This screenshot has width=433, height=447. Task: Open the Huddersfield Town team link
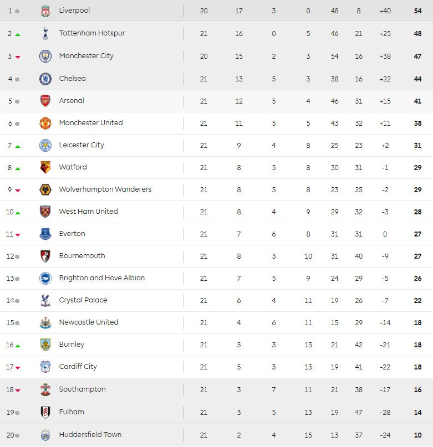coord(90,435)
